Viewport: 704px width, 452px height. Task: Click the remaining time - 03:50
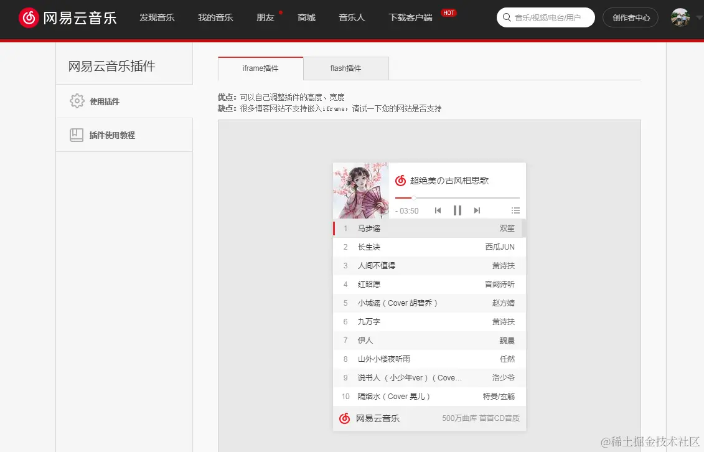click(406, 210)
